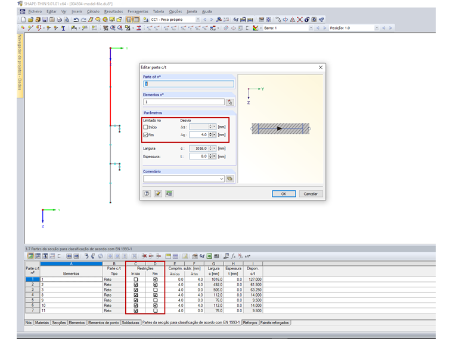Close the Editar parte c/t dialog
This screenshot has height=339, width=453.
coord(321,67)
